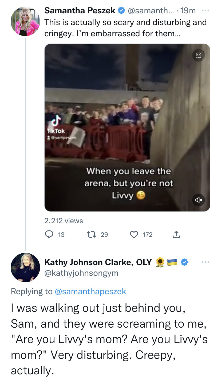Viewport: 221px width, 385px height.
Task: Tap Samantha Peszek's blue verified badge
Action: (121, 11)
